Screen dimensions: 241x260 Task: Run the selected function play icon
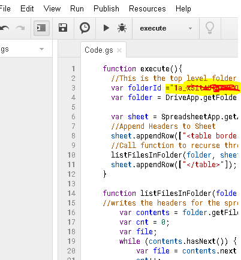click(106, 28)
